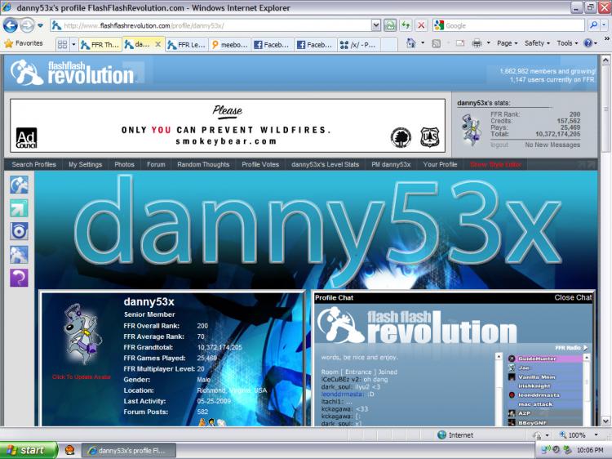Screen dimensions: 612x459
Task: Click the Read Mail icon
Action: pos(460,43)
